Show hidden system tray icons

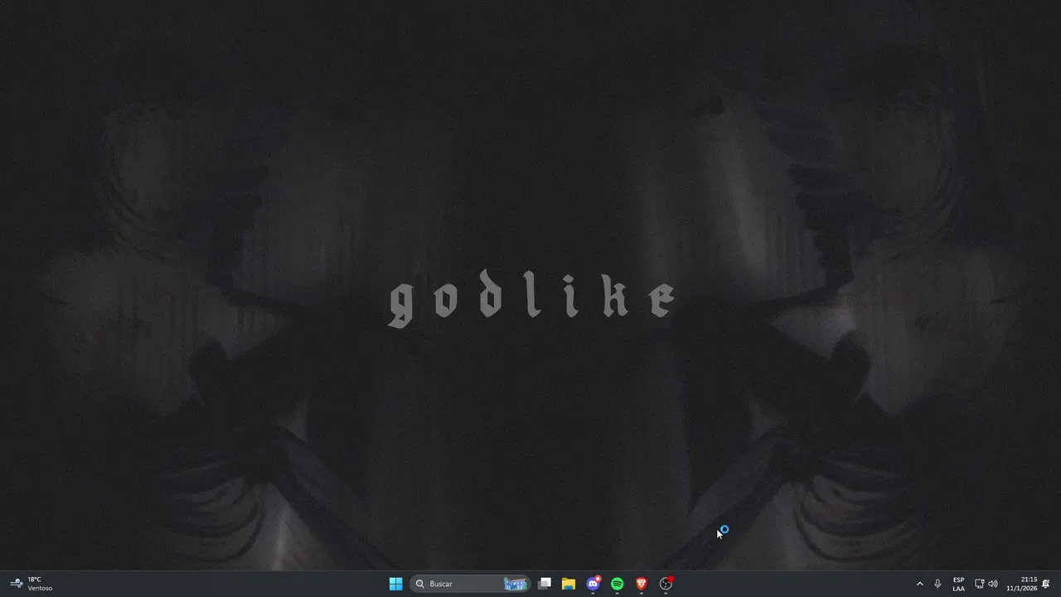click(x=919, y=584)
